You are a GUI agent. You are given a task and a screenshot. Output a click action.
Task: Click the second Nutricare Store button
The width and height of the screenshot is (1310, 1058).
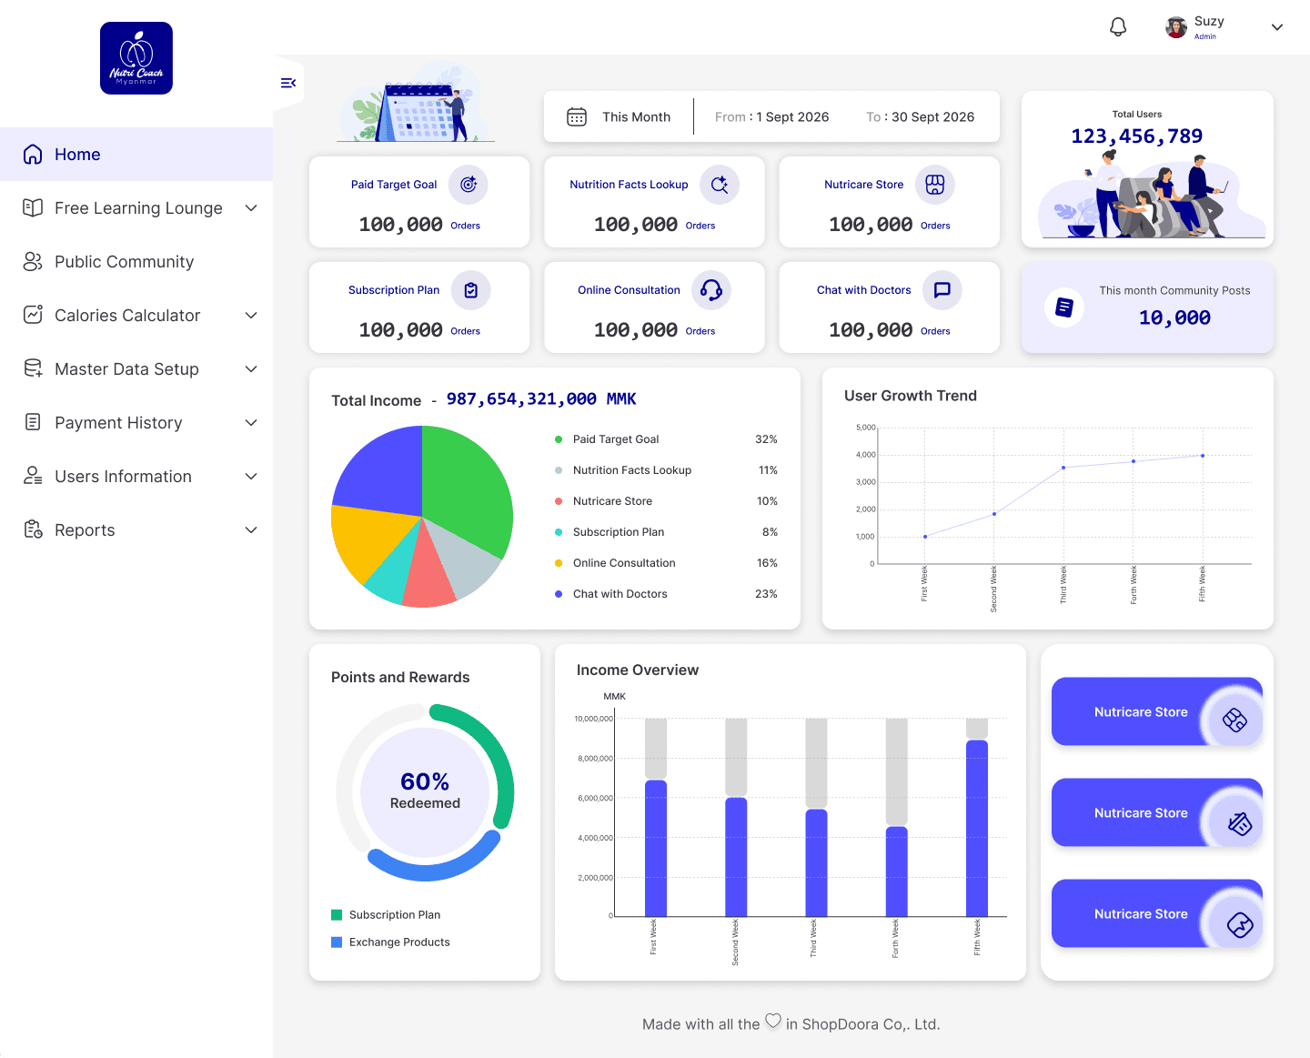(1156, 813)
